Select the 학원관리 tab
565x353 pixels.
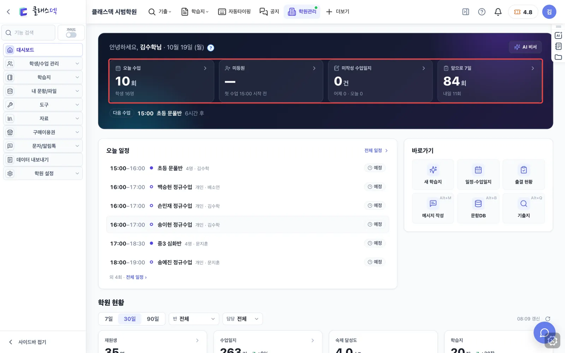click(x=302, y=12)
